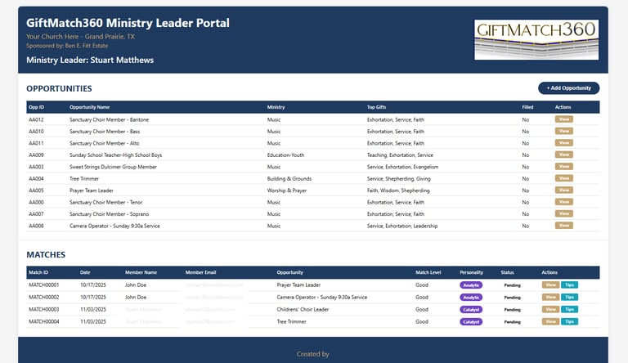Screen dimensions: 628x363
Task: View Sunday School Teacher opportunity AA009
Action: click(x=564, y=155)
